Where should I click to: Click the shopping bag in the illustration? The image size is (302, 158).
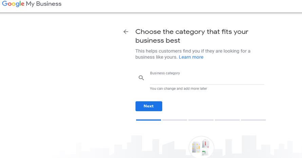[x=206, y=144]
